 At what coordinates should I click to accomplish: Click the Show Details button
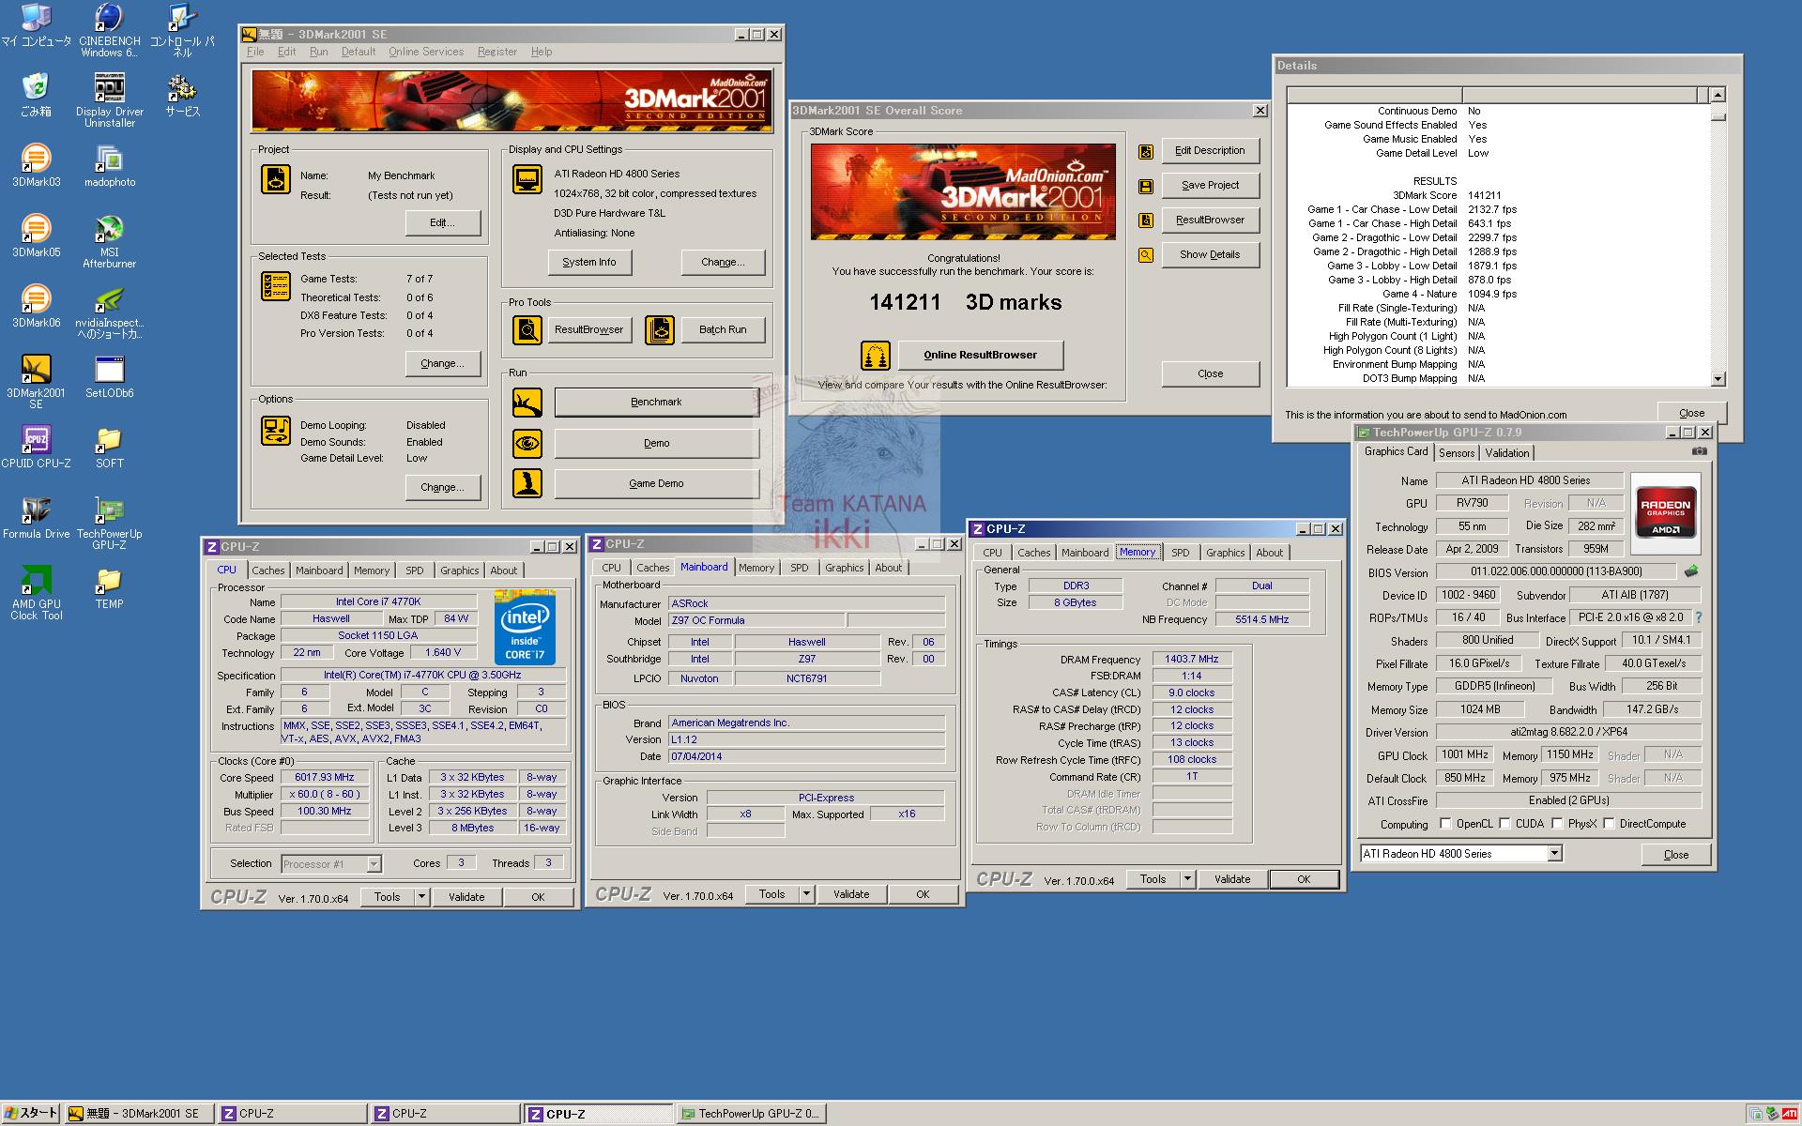click(x=1210, y=254)
